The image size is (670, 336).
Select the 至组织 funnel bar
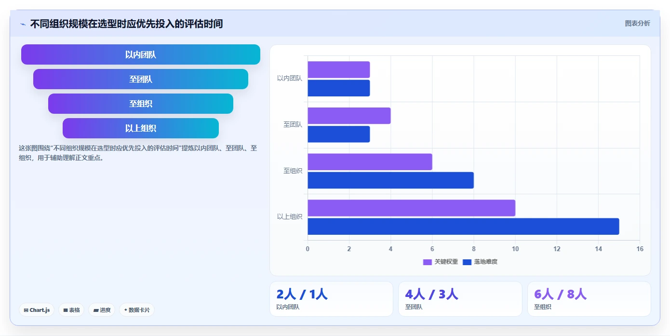pyautogui.click(x=141, y=104)
